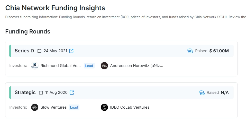
Task: Click the Strategic round title
Action: 25,93
